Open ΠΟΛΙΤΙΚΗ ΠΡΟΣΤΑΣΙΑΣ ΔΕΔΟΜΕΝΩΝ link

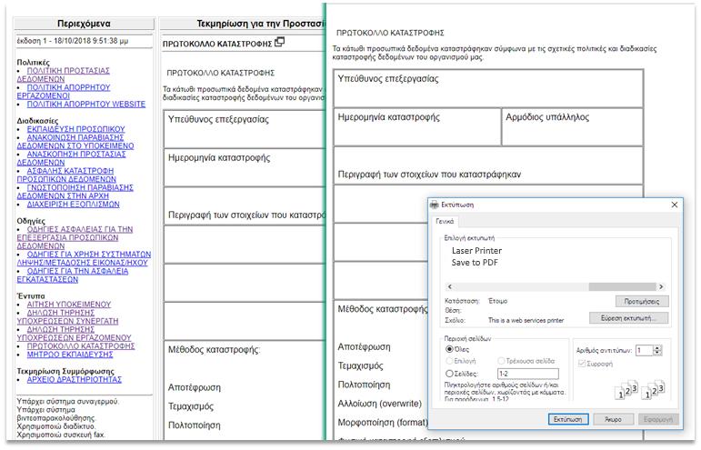click(x=63, y=75)
